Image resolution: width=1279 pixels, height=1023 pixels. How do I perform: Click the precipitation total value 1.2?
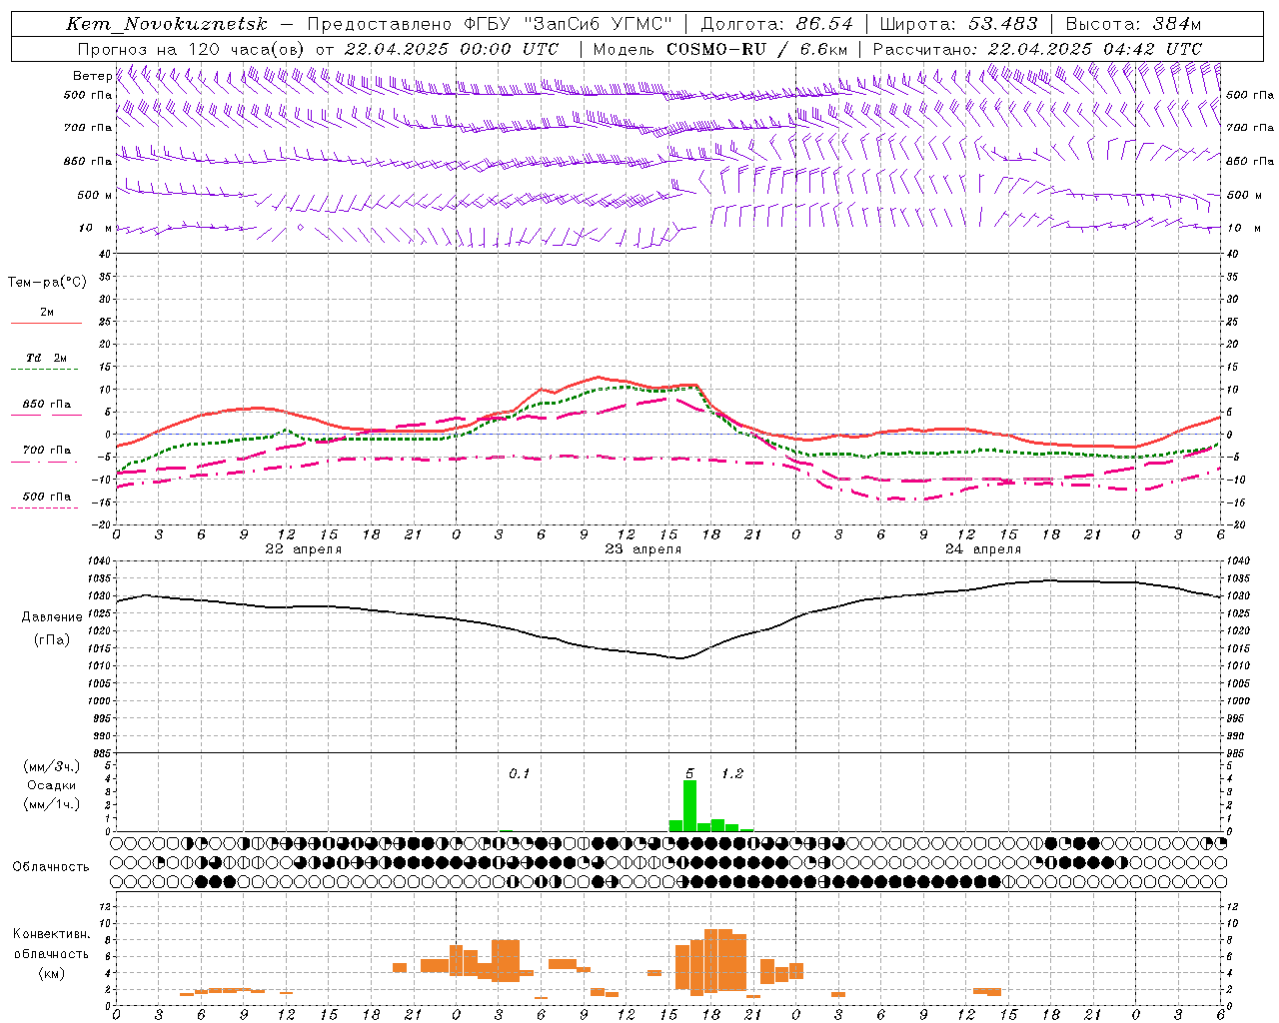point(732,773)
